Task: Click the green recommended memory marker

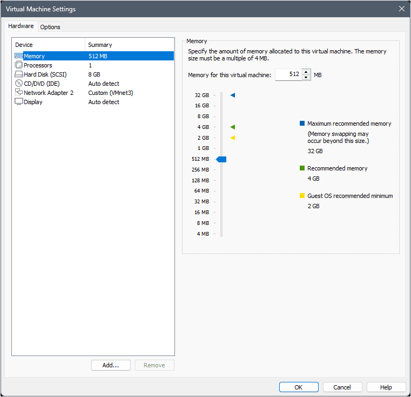Action: 232,127
